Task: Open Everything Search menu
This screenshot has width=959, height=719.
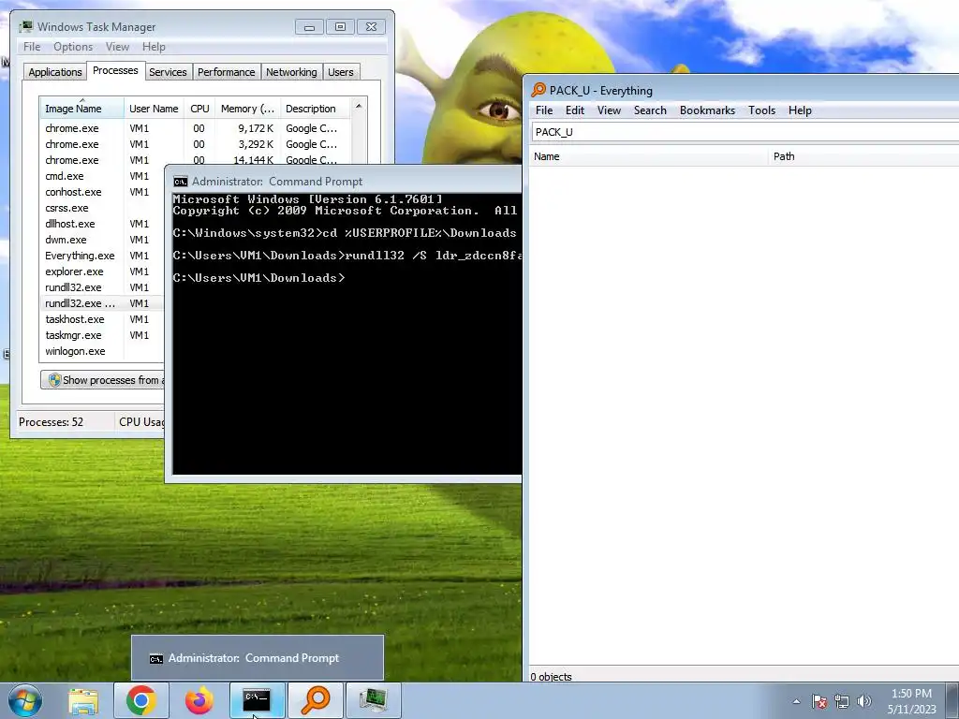Action: 650,110
